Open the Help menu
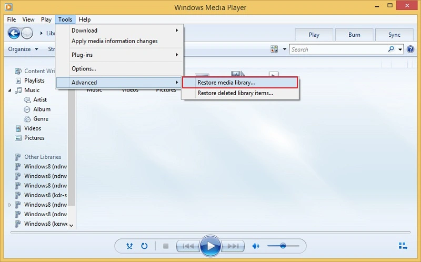Screen dimensions: 421x262 click(85, 19)
